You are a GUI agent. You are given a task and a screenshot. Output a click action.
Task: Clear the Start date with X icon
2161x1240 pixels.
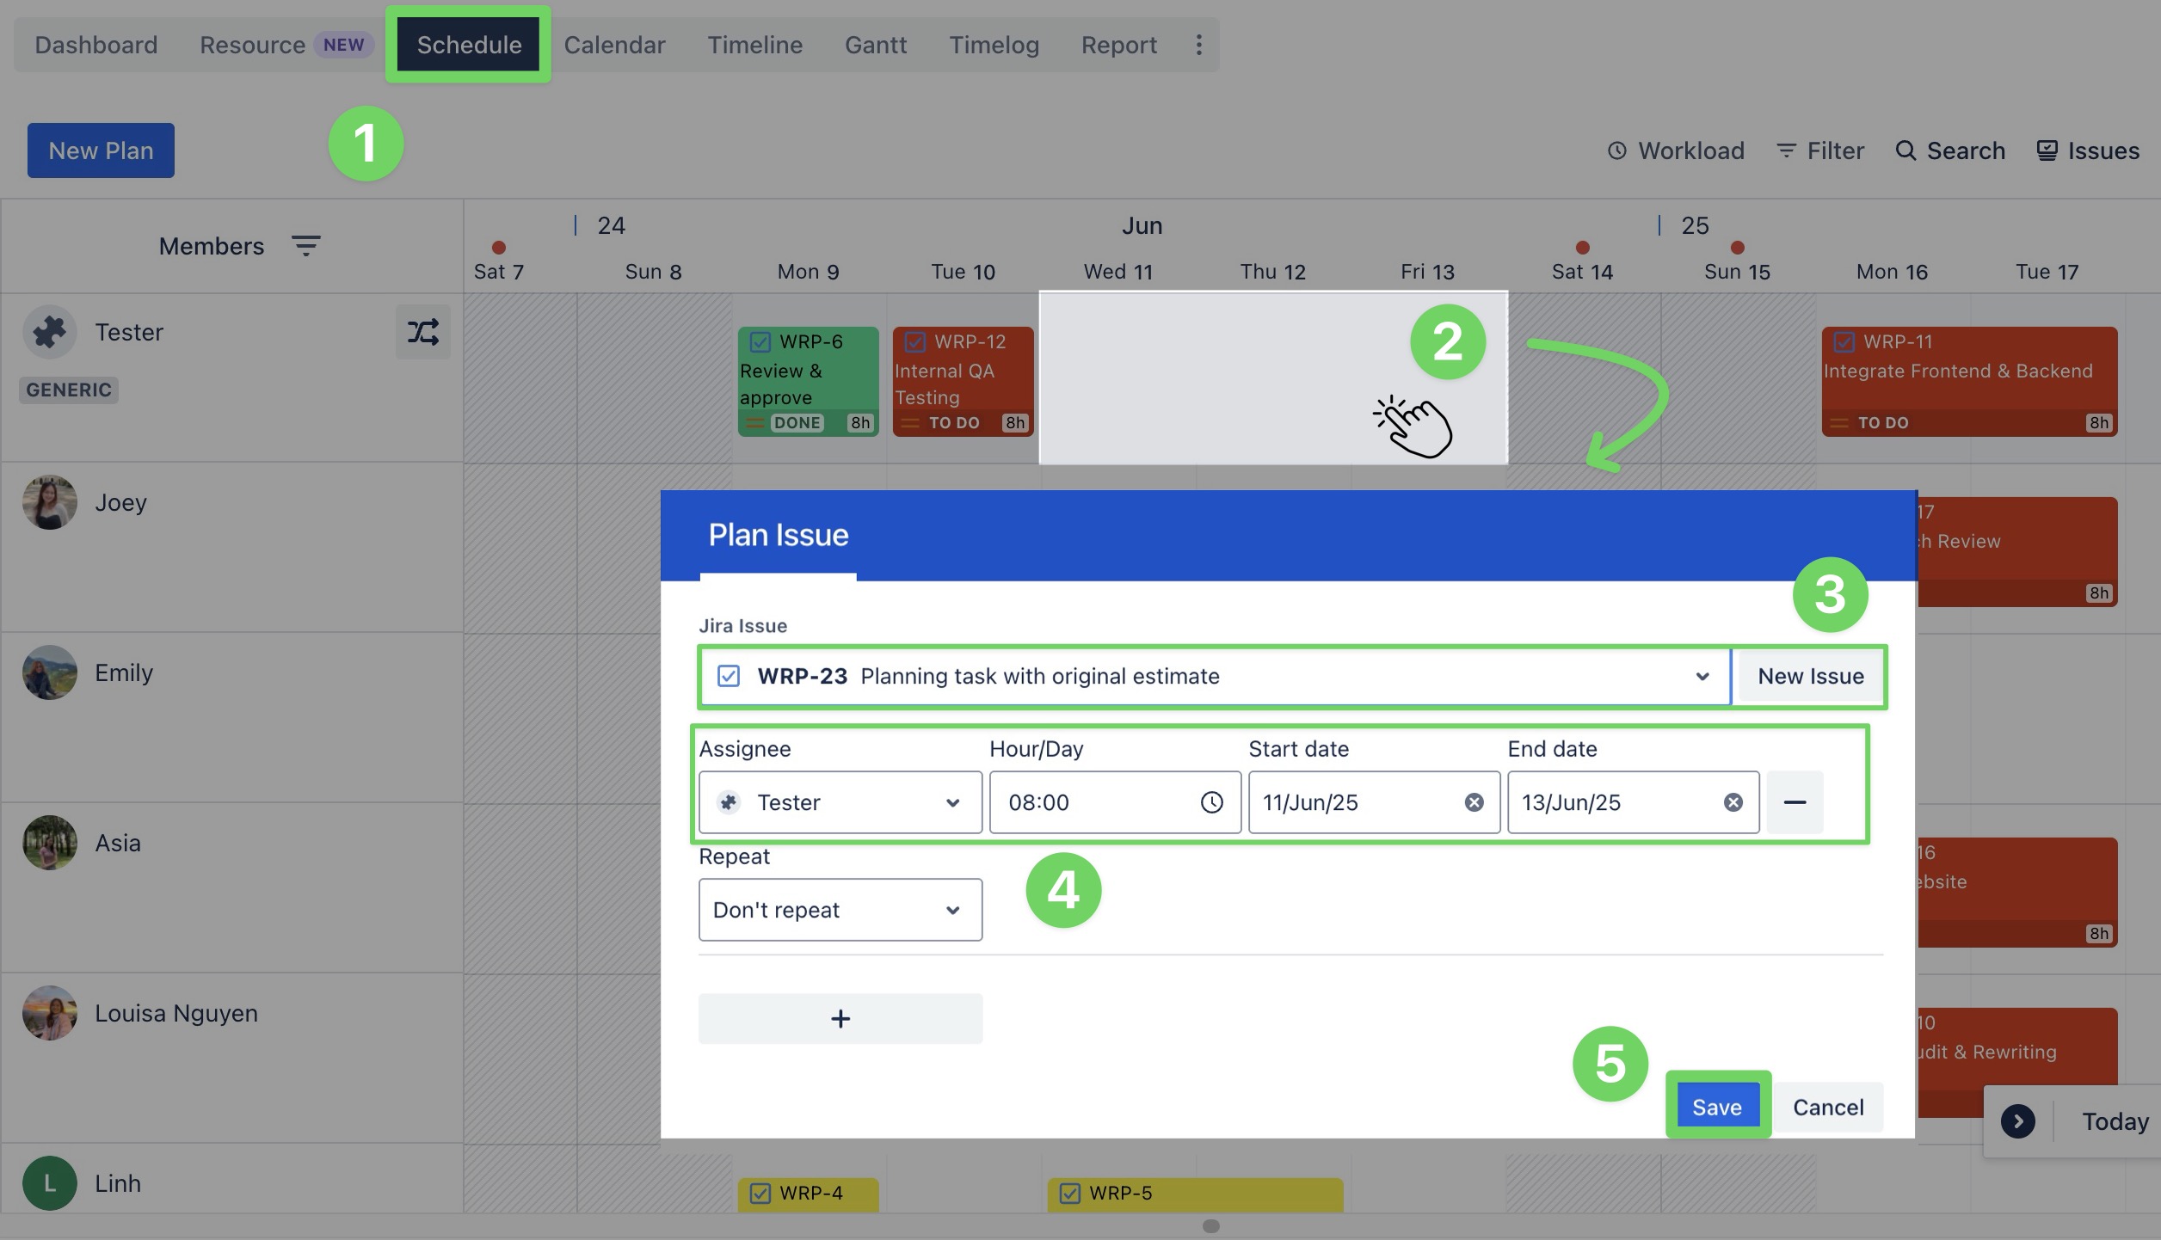pos(1474,802)
